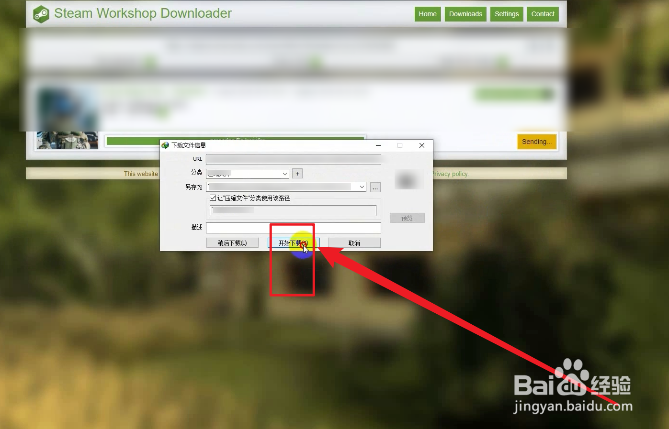Browse for save location with ellipsis button
Image resolution: width=669 pixels, height=429 pixels.
click(375, 187)
